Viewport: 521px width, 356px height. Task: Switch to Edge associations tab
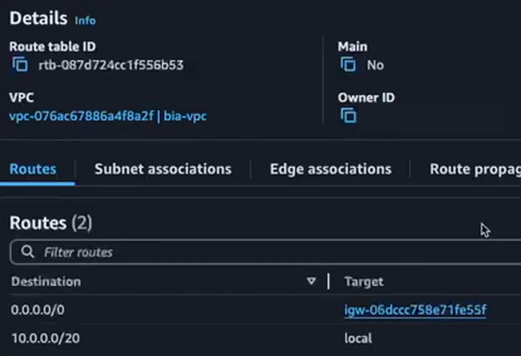point(330,169)
